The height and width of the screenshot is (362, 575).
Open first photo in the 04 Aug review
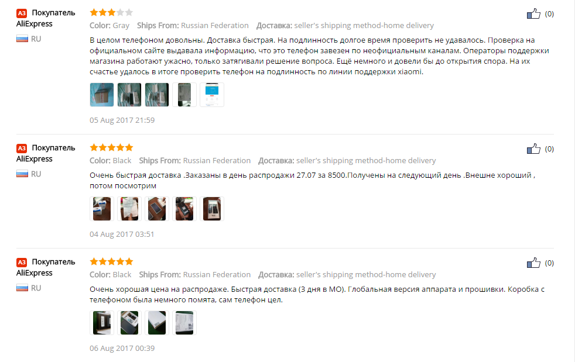(x=102, y=209)
